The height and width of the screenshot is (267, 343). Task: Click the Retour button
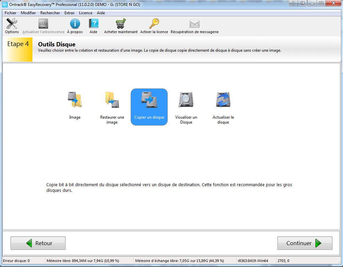tap(38, 243)
